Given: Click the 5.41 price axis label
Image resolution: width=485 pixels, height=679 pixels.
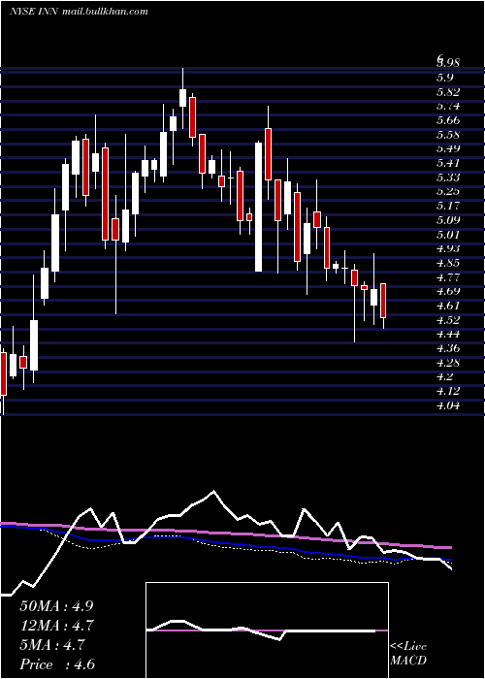Looking at the screenshot, I should [x=448, y=163].
